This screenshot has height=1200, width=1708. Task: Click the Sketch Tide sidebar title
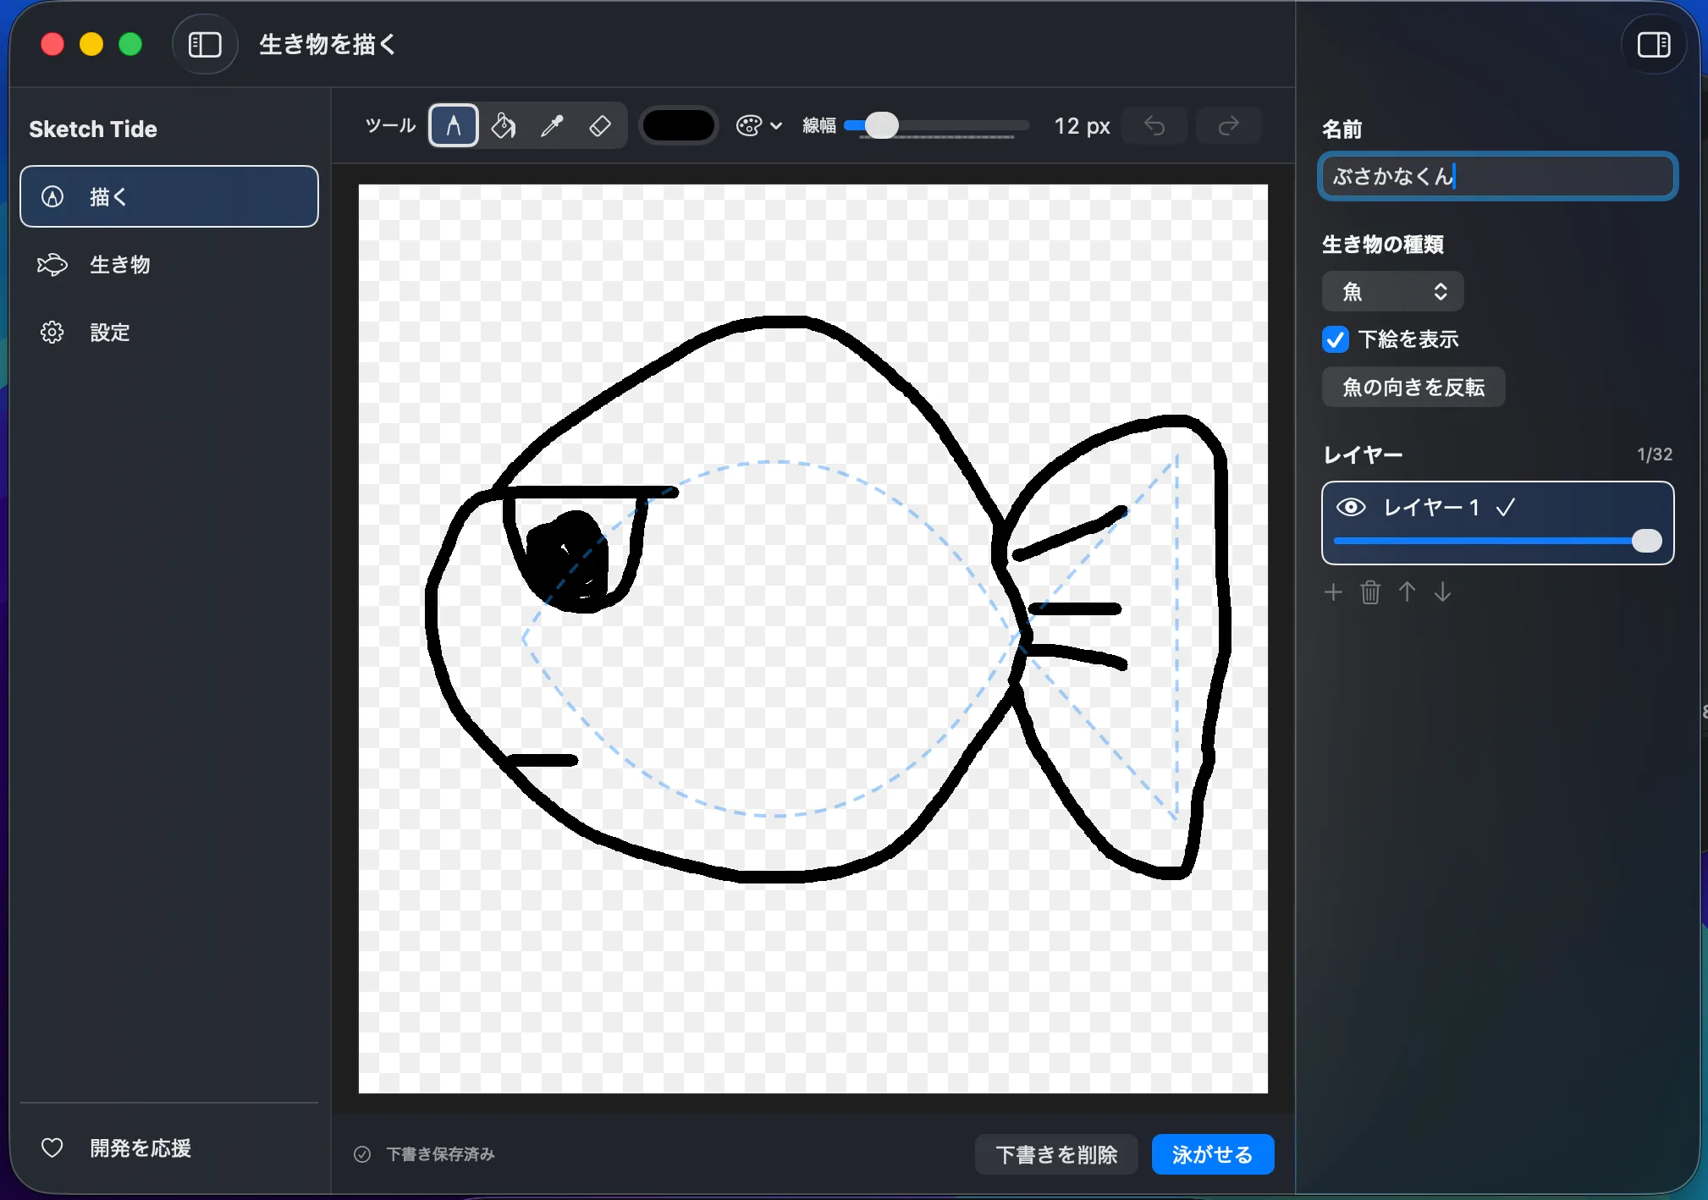coord(93,129)
